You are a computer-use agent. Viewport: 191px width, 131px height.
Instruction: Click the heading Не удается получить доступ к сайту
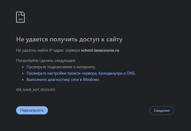coord(69,40)
